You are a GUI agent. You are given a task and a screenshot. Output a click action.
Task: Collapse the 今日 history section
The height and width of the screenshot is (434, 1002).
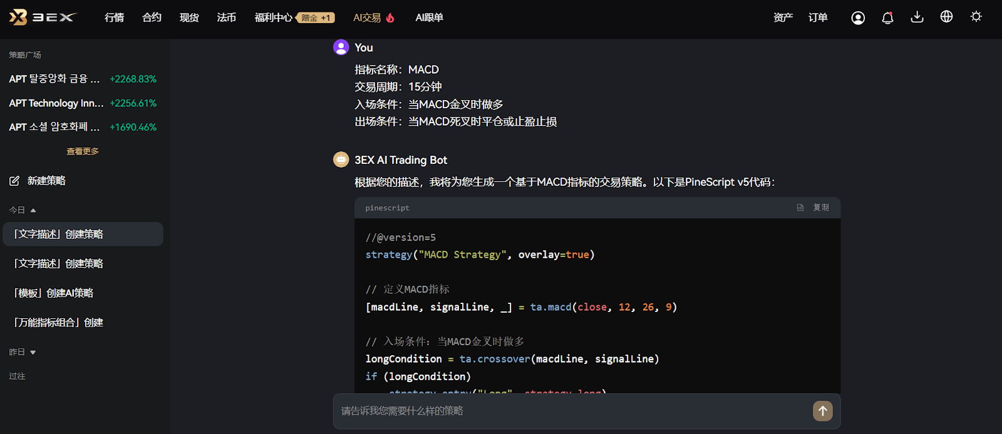[x=33, y=210]
